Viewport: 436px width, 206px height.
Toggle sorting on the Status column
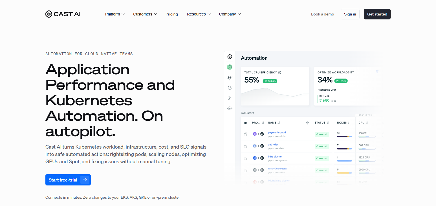coord(328,123)
